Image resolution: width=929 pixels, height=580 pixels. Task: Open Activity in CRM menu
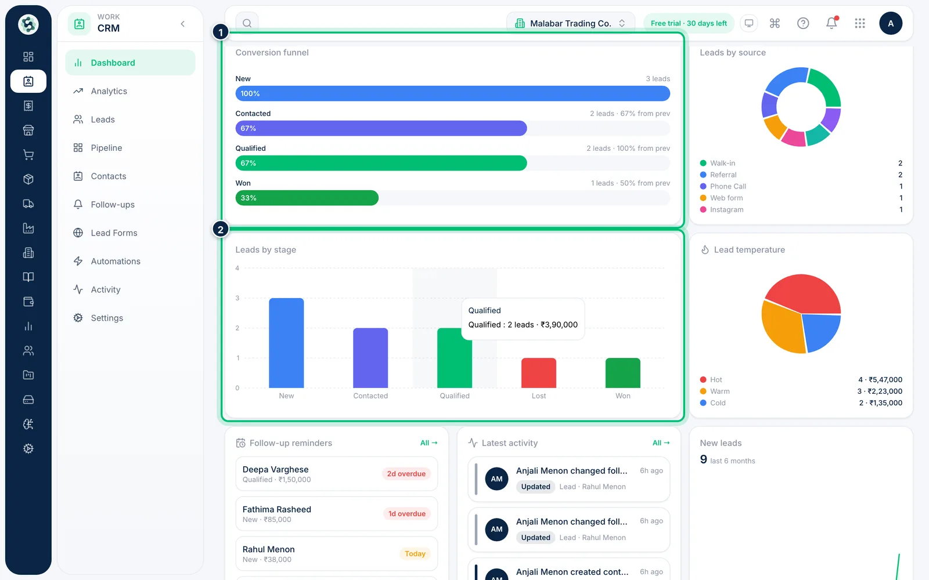tap(130, 290)
